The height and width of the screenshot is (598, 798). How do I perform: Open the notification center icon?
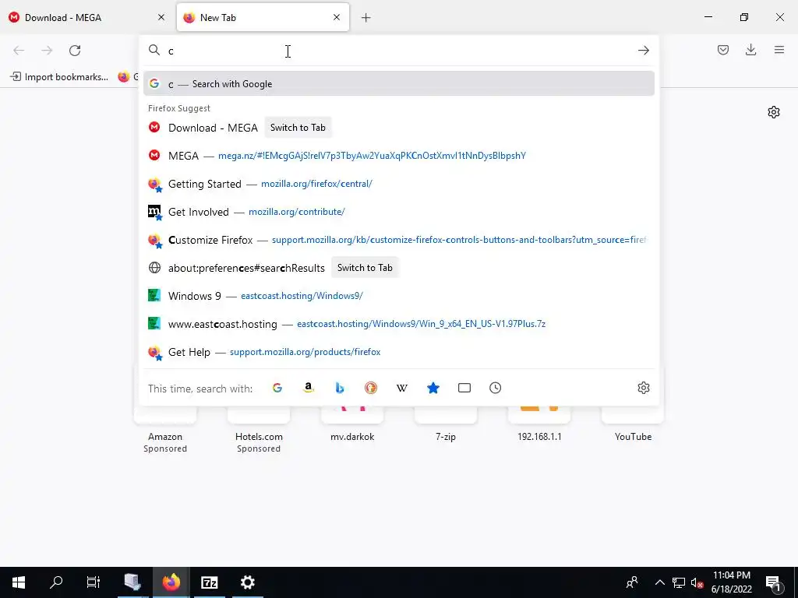[x=772, y=582]
